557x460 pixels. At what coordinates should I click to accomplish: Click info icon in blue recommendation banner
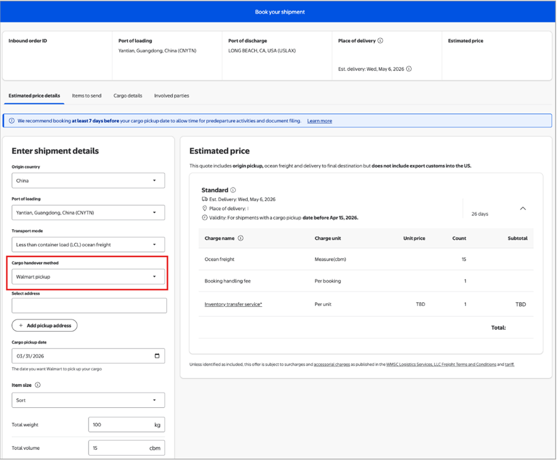tap(12, 120)
